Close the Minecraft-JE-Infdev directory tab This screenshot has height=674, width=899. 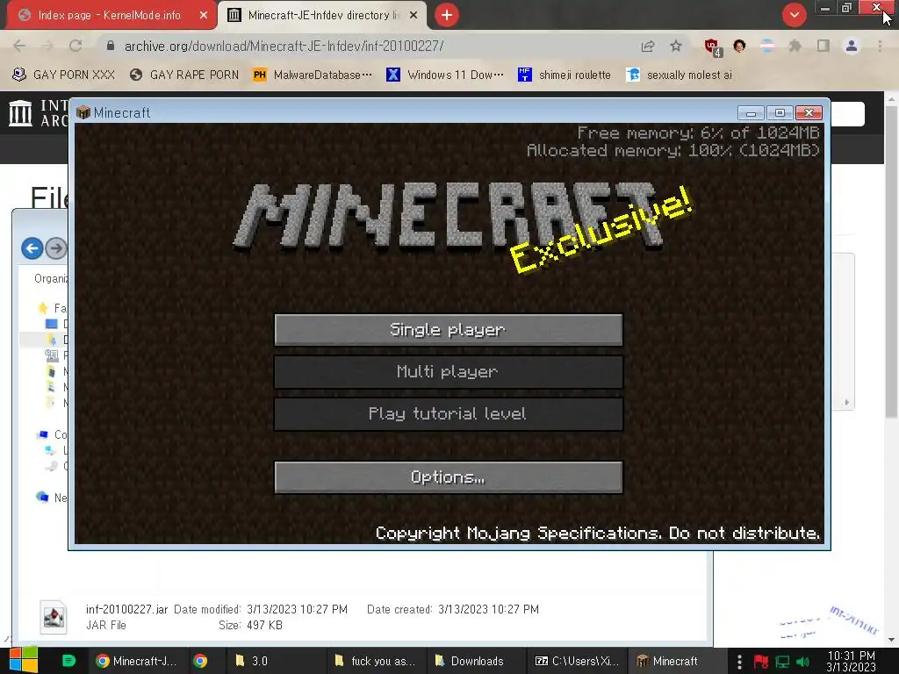click(414, 16)
